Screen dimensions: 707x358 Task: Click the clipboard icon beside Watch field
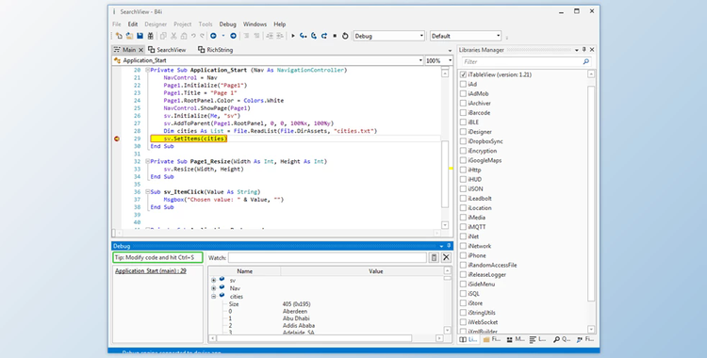[x=434, y=257]
